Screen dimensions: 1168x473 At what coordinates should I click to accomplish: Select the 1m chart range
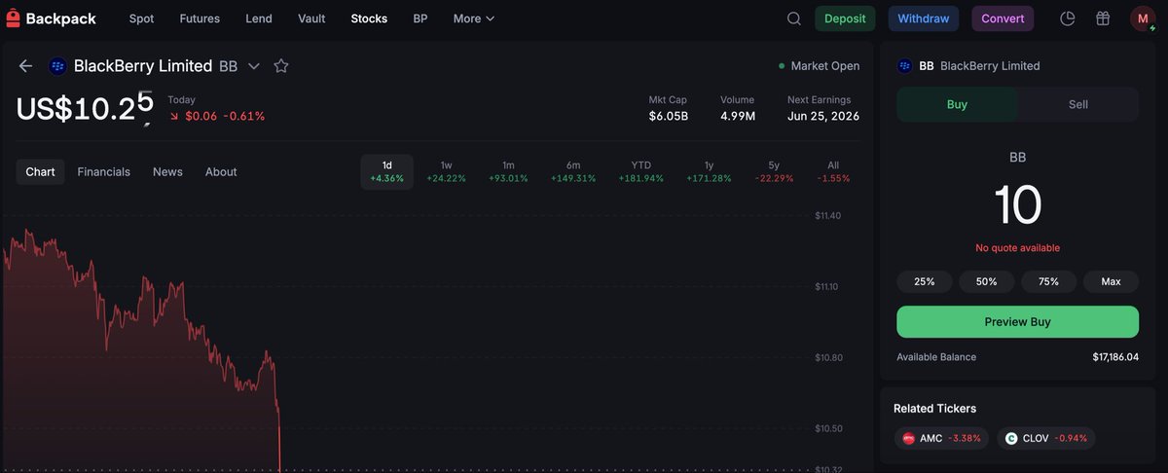[508, 171]
